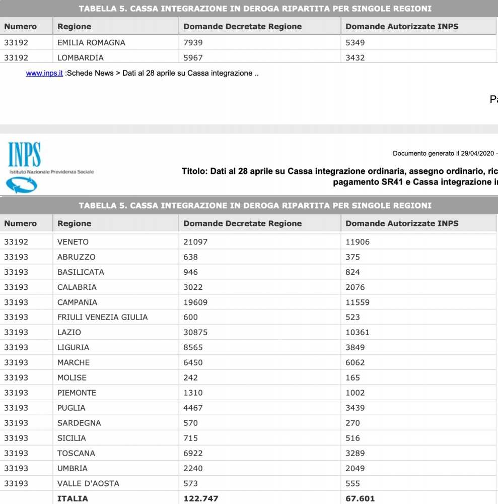The height and width of the screenshot is (504, 498).
Task: Click Molise's authorized value 165
Action: [x=352, y=377]
